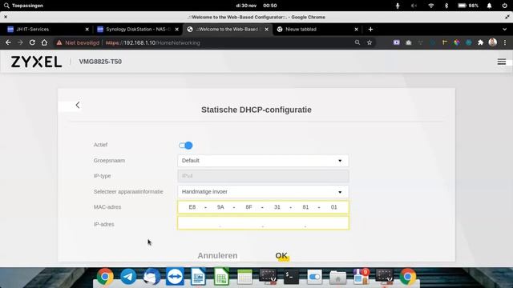
Task: Bookmark this page with the star icon
Action: tap(370, 42)
